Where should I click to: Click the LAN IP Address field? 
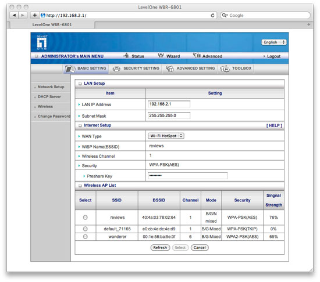pyautogui.click(x=169, y=104)
